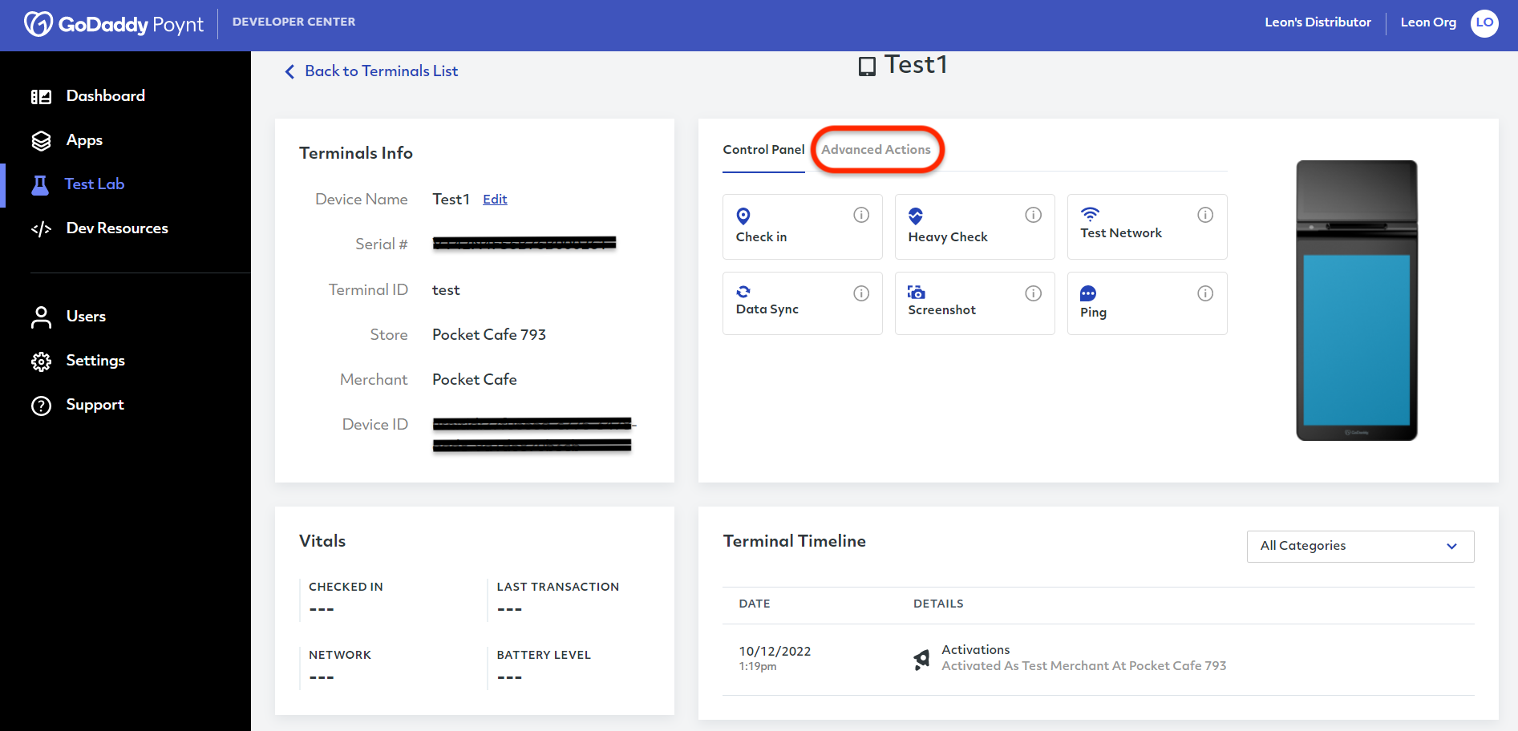
Task: Ping the terminal
Action: (1147, 303)
